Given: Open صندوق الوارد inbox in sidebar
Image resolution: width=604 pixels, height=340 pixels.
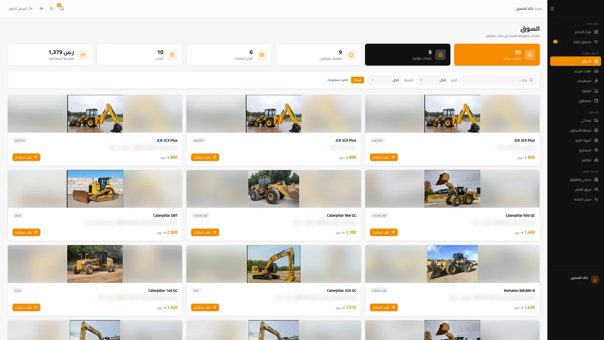Looking at the screenshot, I should pos(575,42).
